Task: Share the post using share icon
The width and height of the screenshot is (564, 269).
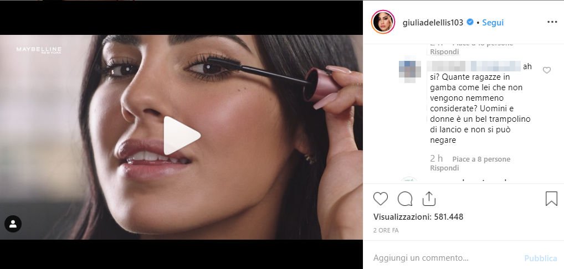Action: pyautogui.click(x=429, y=199)
